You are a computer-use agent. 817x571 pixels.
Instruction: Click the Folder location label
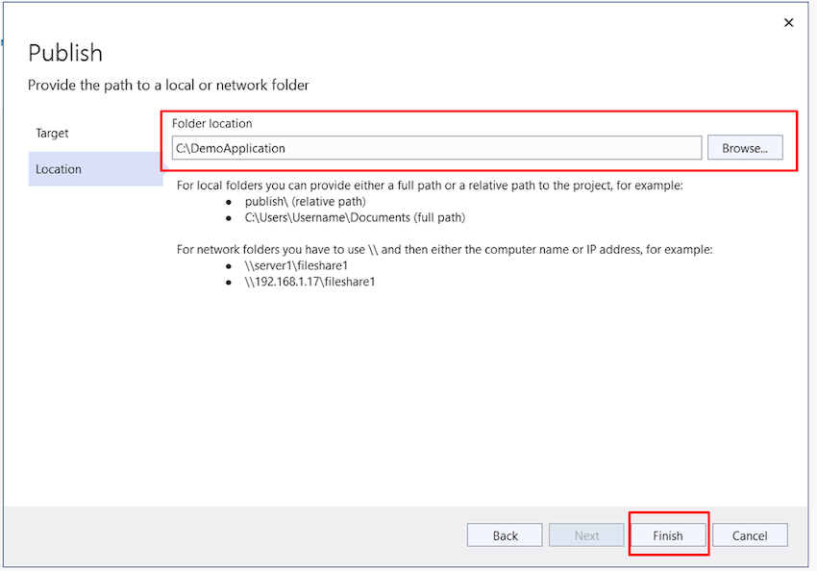coord(212,123)
